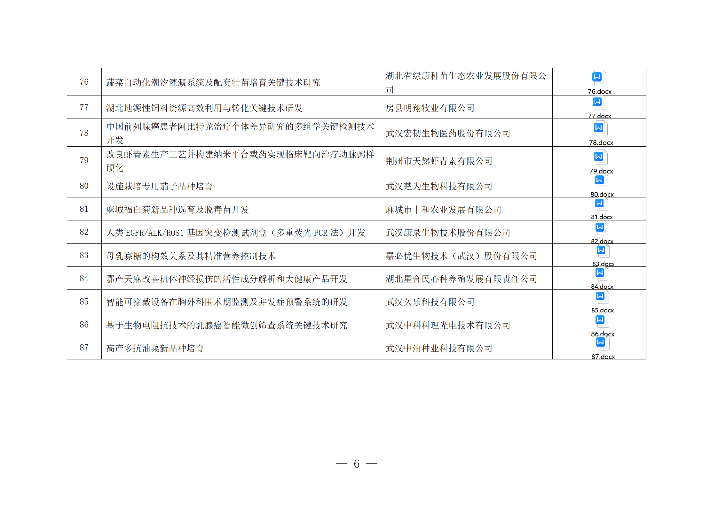Select project title 湖北地源性饲料资源高效利用
718x507 pixels.
tap(204, 108)
